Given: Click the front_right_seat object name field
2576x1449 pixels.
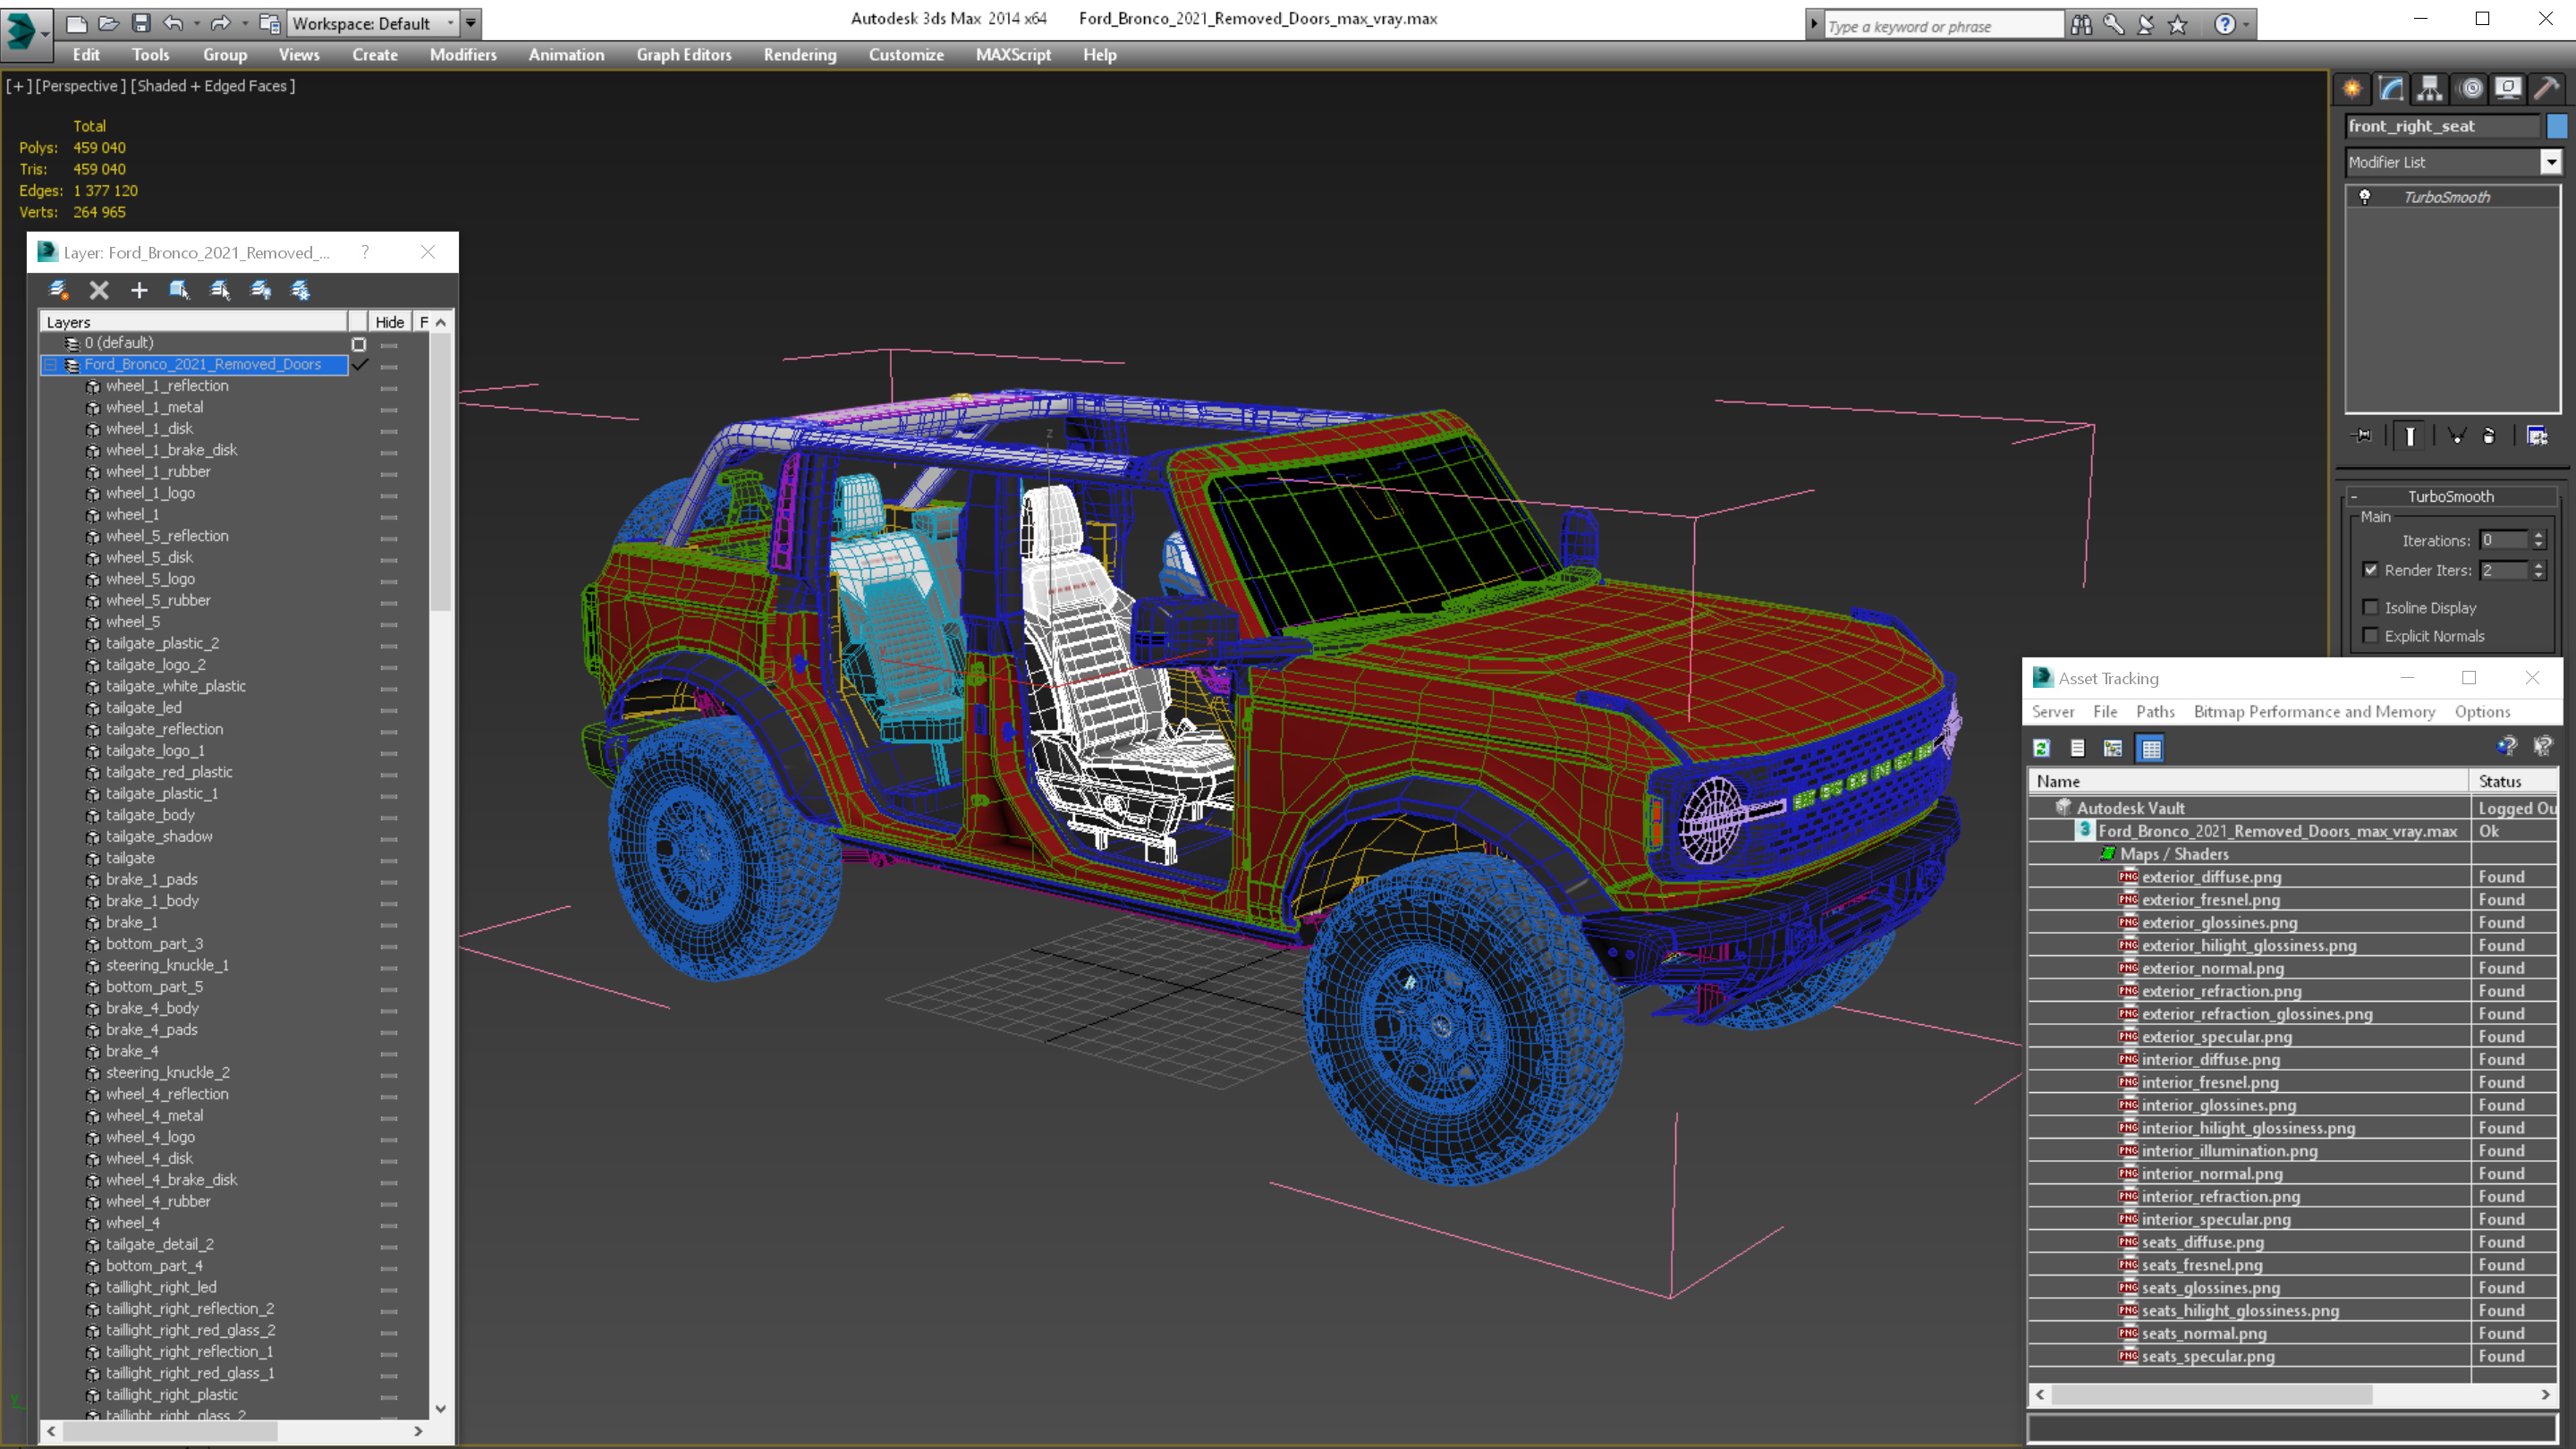Looking at the screenshot, I should [2443, 126].
